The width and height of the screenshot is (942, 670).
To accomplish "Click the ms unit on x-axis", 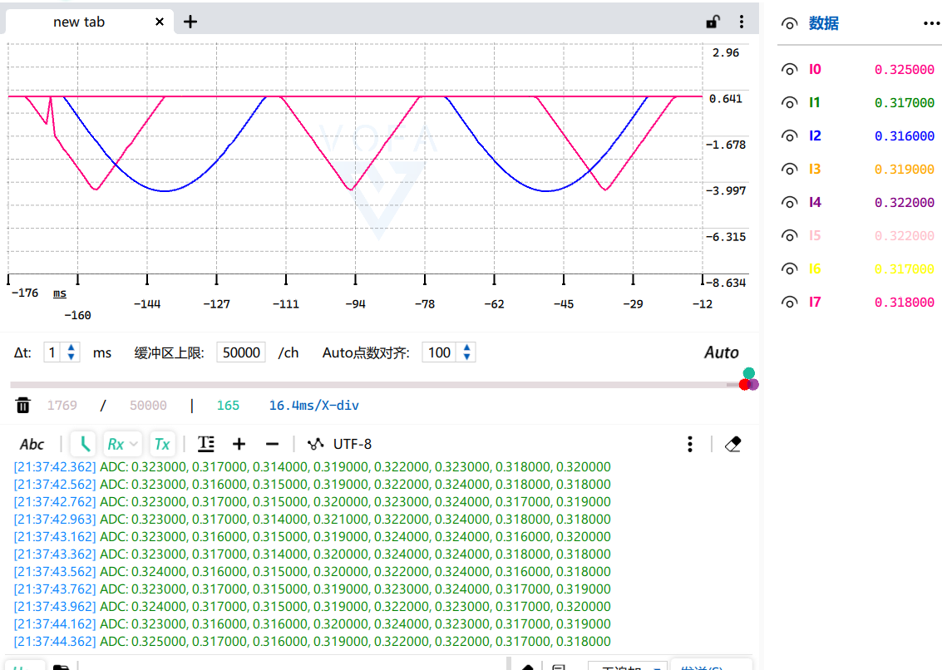I will point(60,293).
